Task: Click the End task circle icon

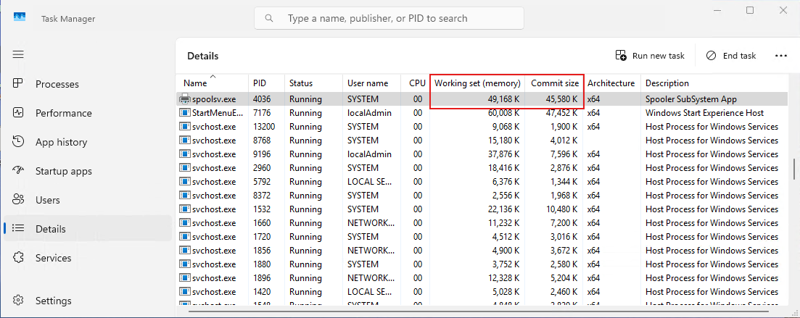Action: coord(712,56)
